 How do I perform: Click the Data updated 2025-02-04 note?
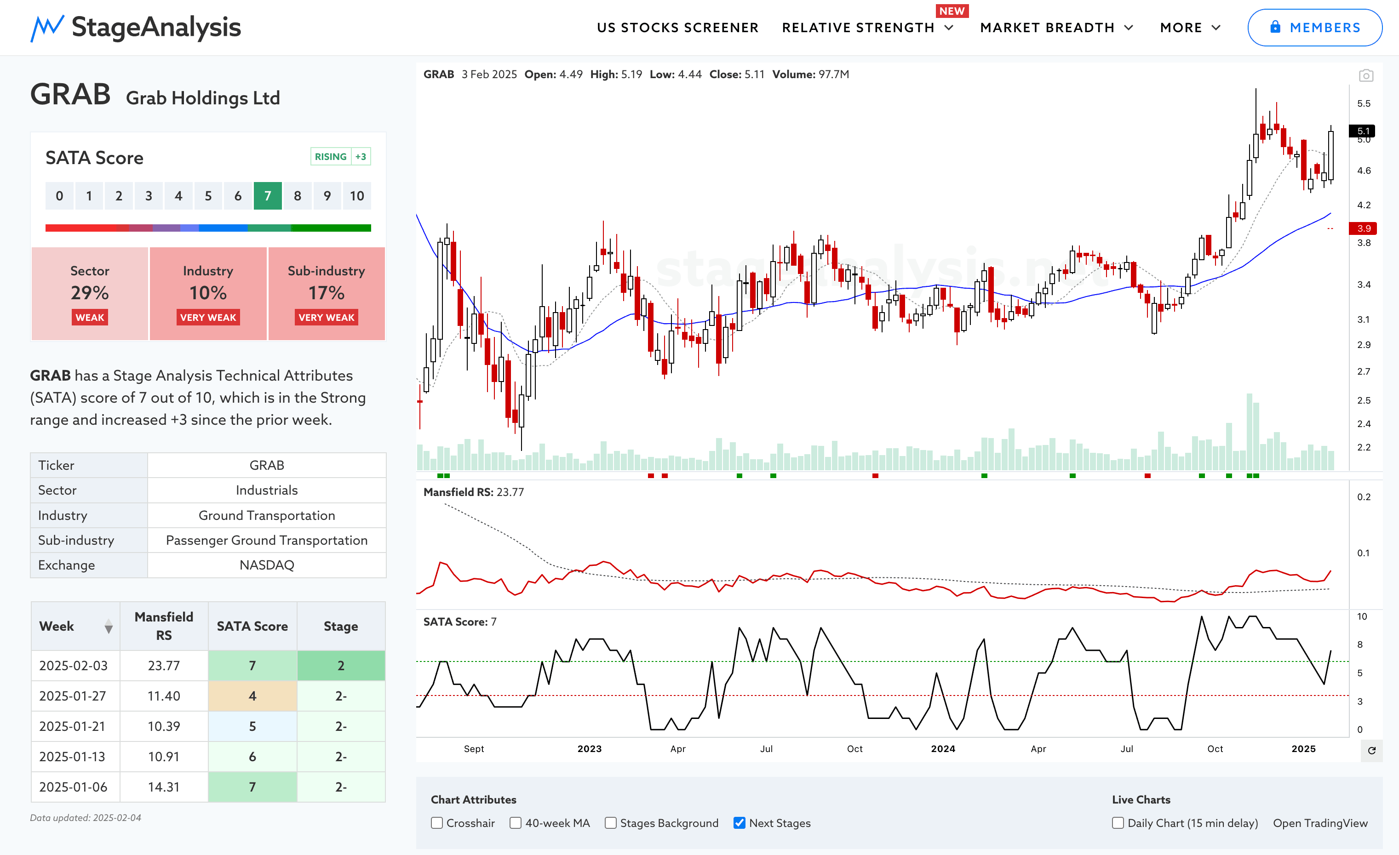click(86, 818)
